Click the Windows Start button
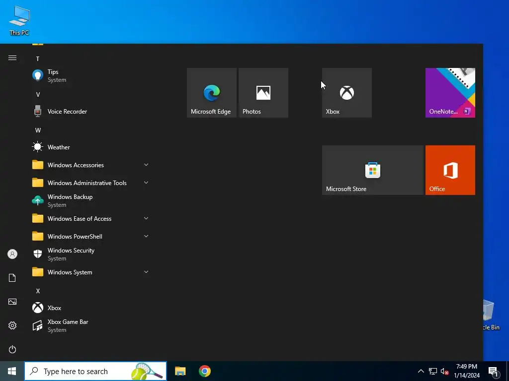This screenshot has width=509, height=381. click(x=12, y=371)
